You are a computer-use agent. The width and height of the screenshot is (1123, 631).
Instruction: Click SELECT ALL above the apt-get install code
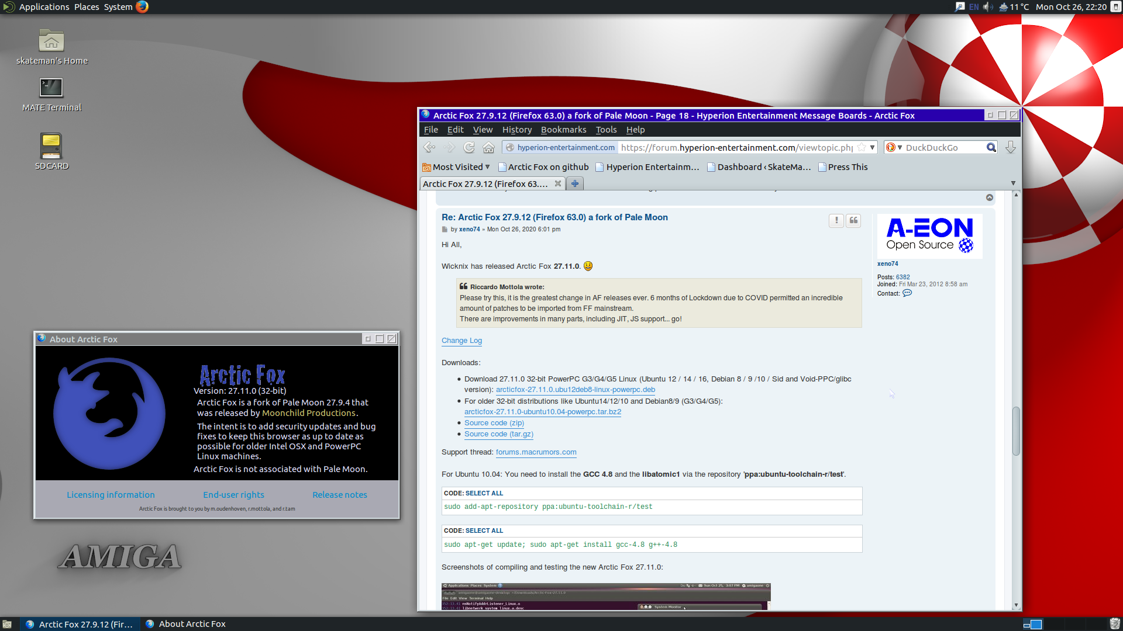click(x=484, y=531)
